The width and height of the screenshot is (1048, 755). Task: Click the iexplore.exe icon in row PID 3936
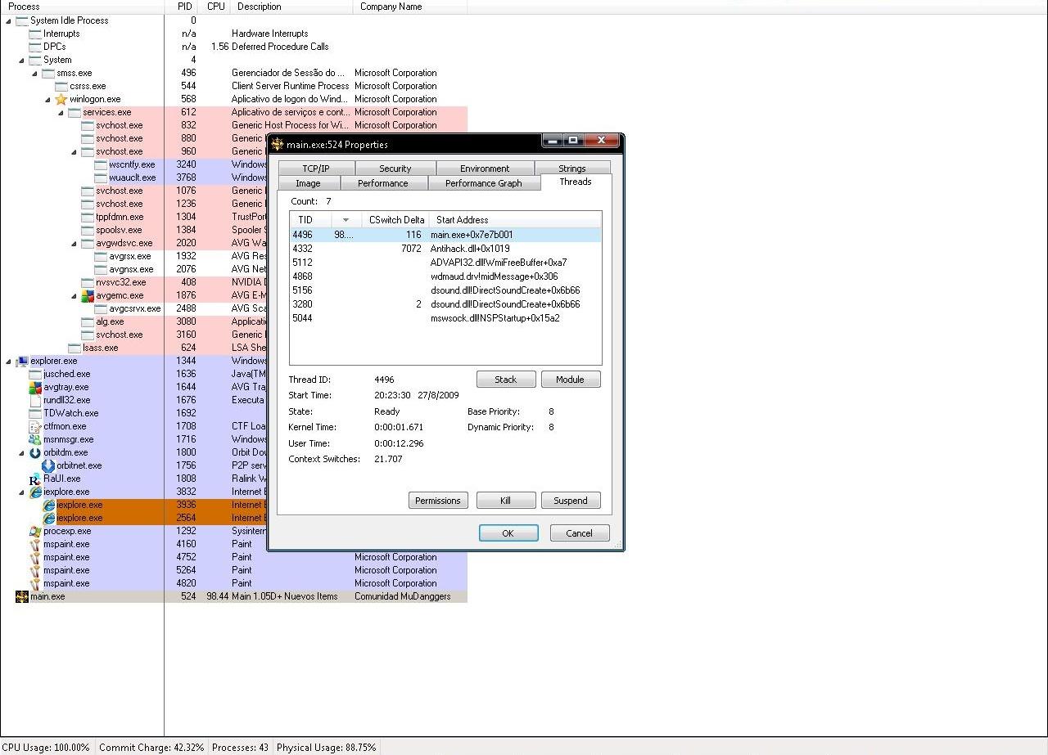coord(49,505)
